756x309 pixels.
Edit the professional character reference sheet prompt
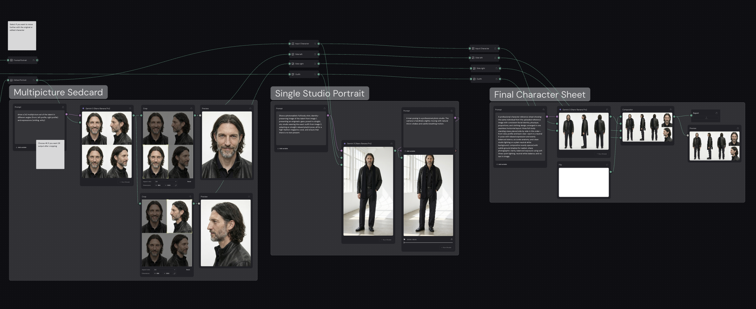[x=520, y=137]
